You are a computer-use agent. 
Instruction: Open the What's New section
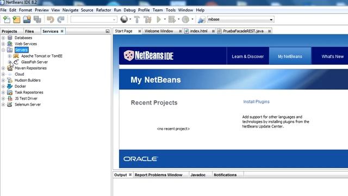coord(332,57)
